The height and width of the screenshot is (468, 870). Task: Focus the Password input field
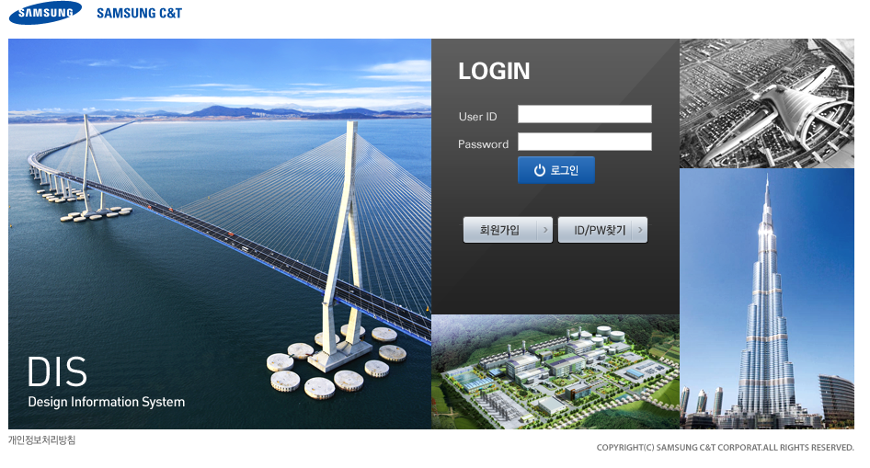pos(585,142)
